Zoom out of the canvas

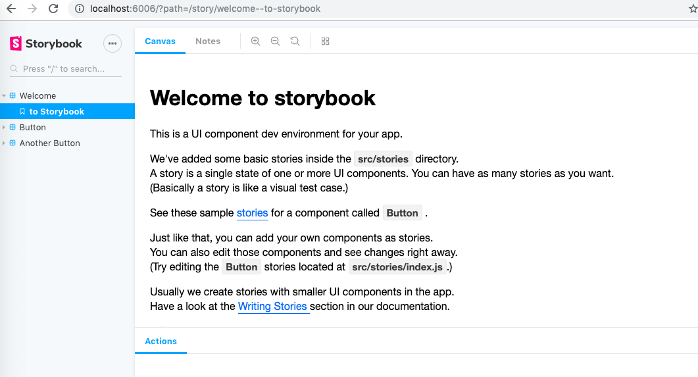point(275,41)
